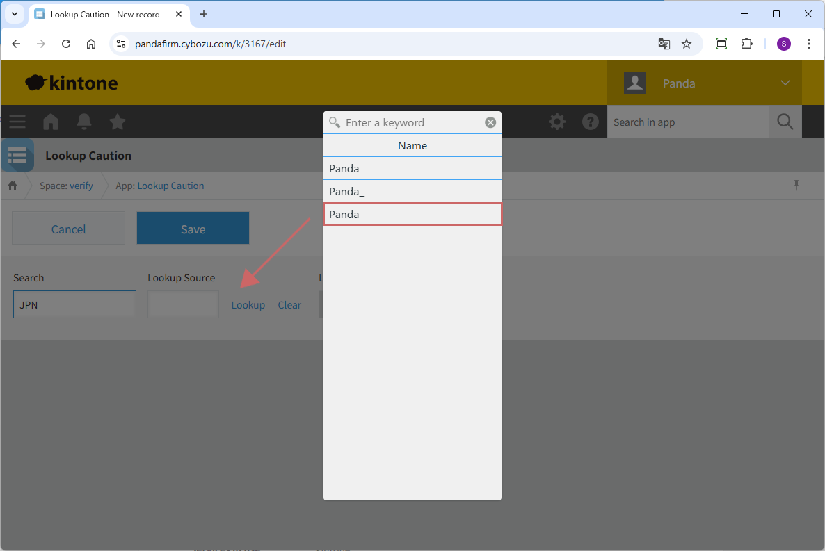Click the Search field containing JPN
The height and width of the screenshot is (551, 825).
click(x=74, y=304)
